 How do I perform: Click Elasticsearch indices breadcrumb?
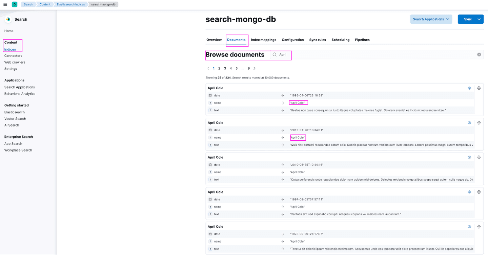click(70, 4)
